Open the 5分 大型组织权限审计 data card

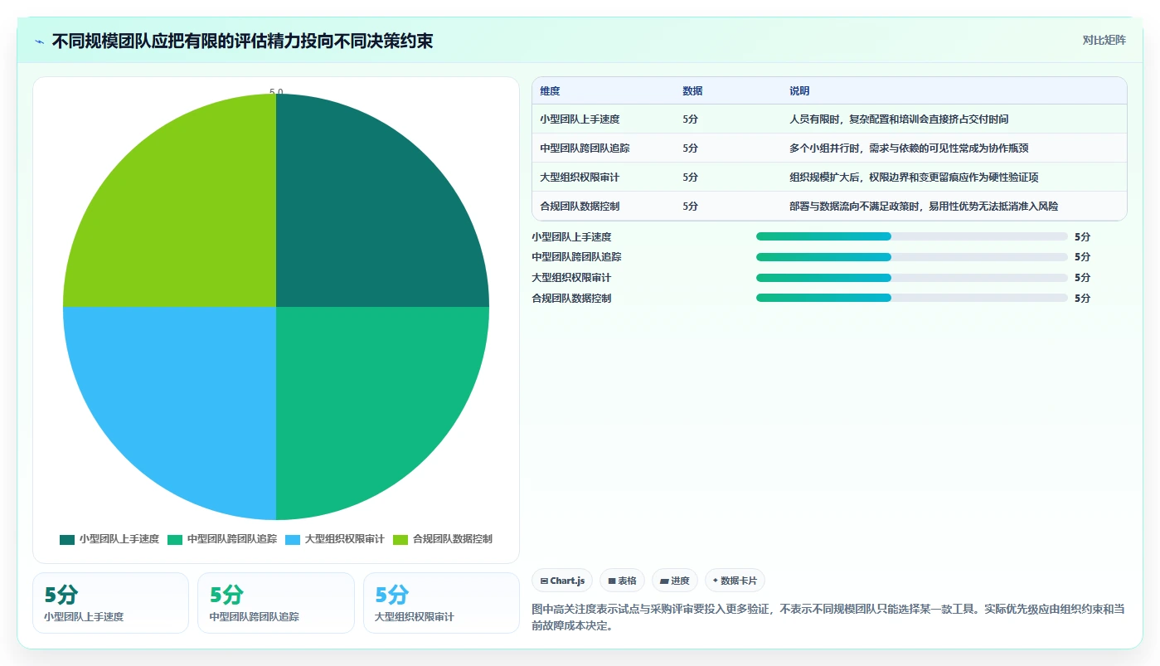coord(441,603)
